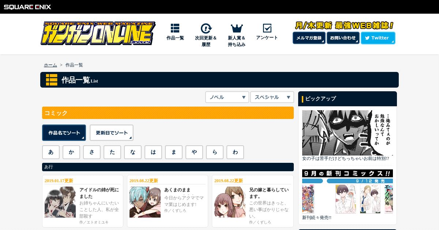Image resolution: width=439 pixels, height=230 pixels.
Task: Jump to あ row index
Action: (51, 152)
